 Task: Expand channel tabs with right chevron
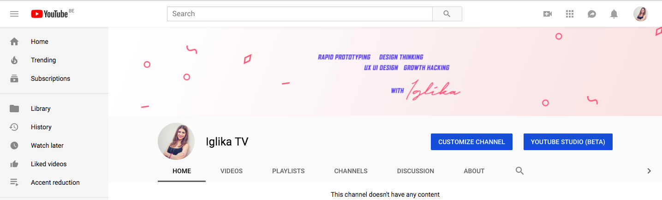pyautogui.click(x=649, y=171)
